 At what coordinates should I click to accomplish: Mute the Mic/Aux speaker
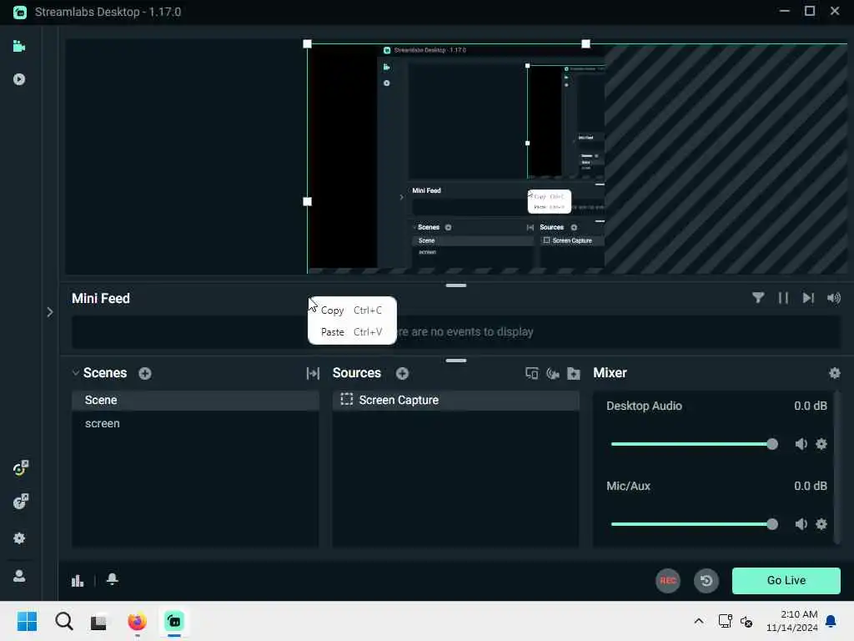(801, 524)
